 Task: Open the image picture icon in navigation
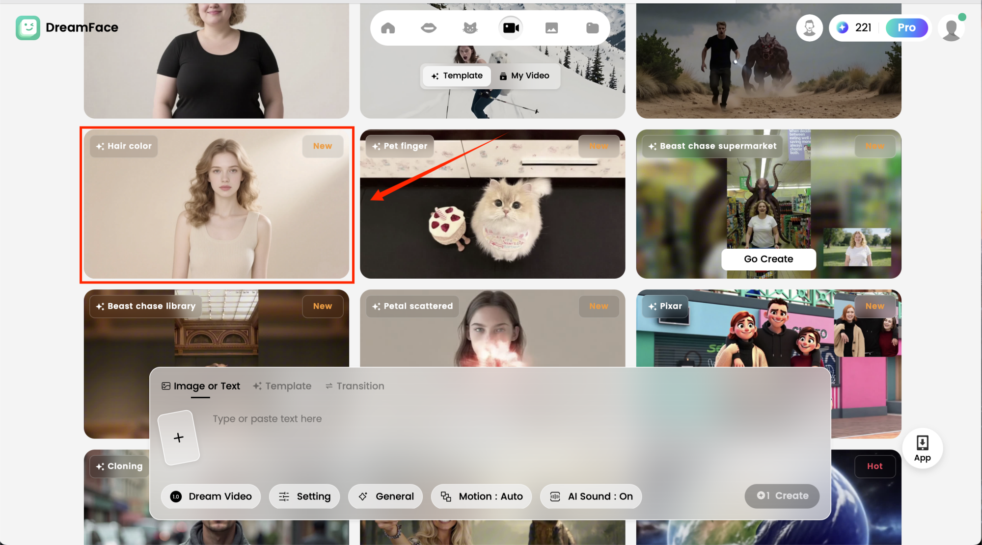click(x=551, y=28)
